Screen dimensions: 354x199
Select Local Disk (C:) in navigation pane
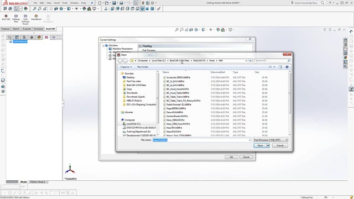pos(133,124)
